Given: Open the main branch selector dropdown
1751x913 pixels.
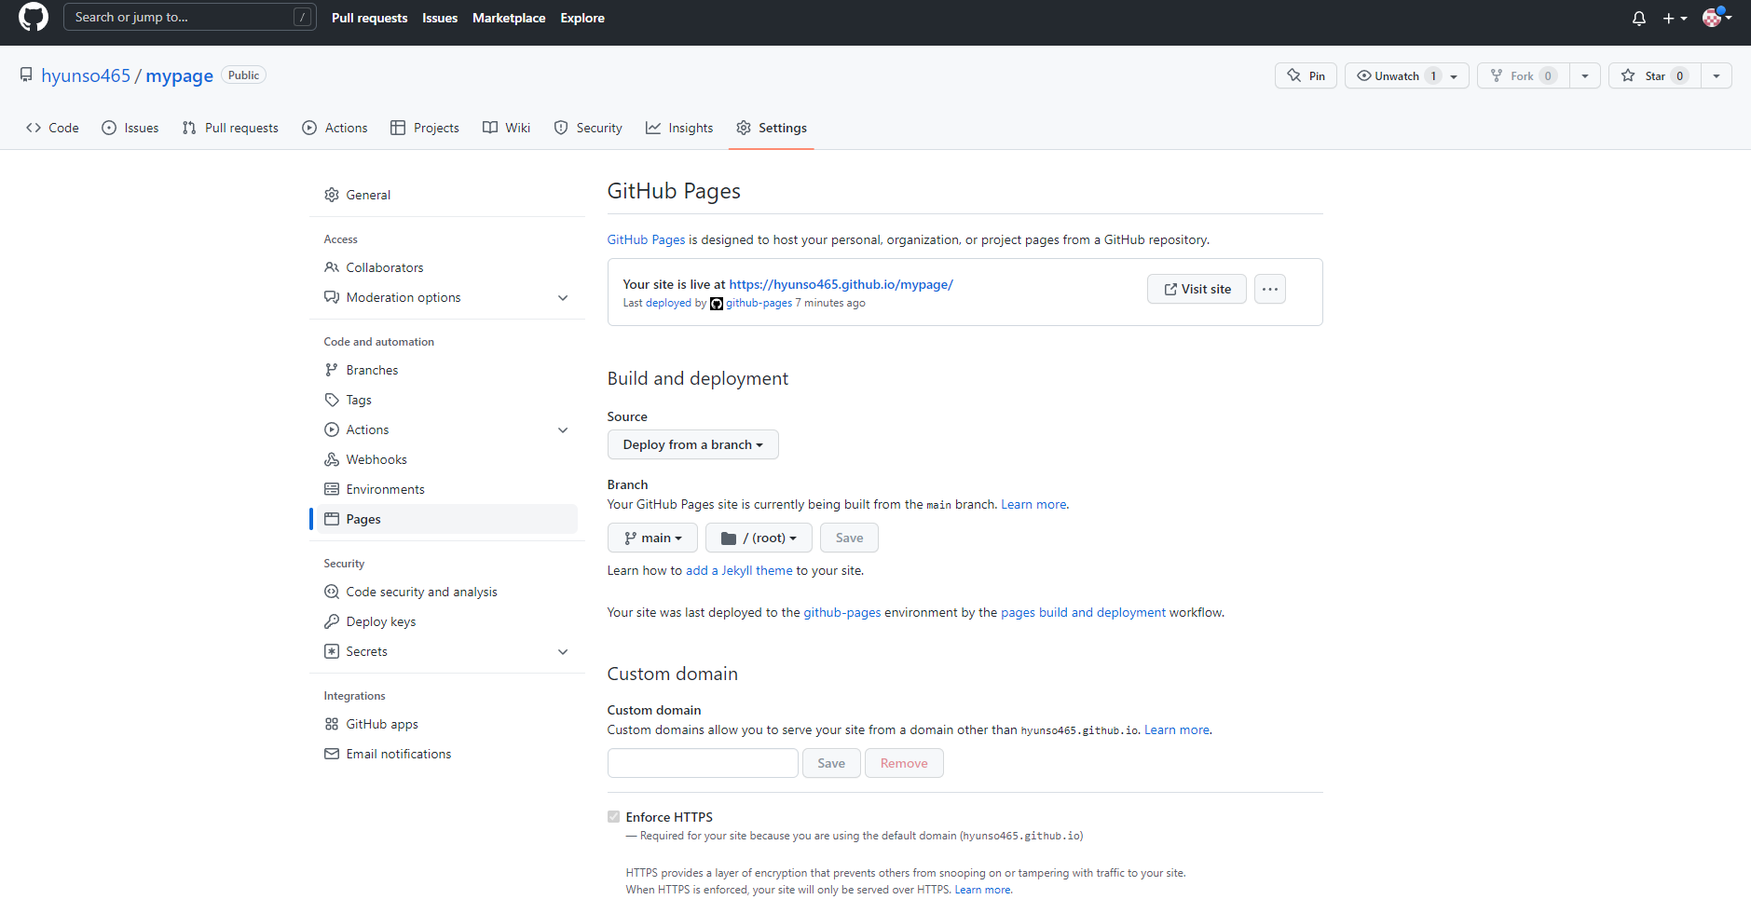Looking at the screenshot, I should pos(652,538).
